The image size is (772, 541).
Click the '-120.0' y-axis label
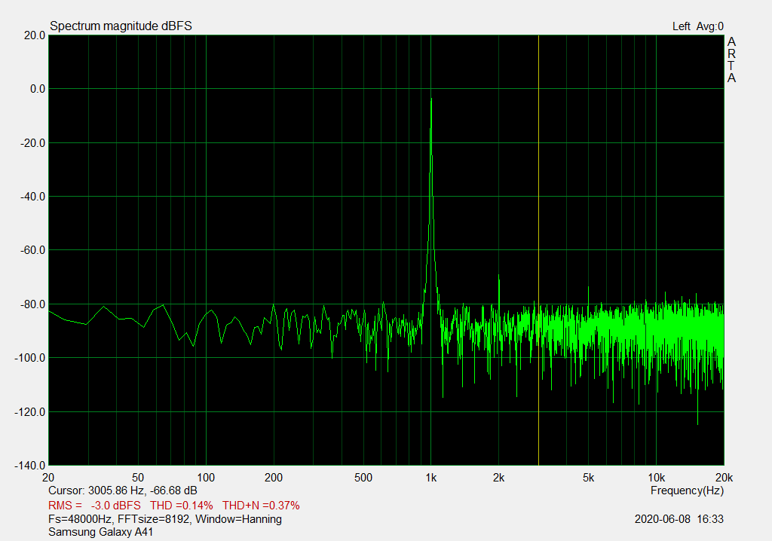[29, 412]
